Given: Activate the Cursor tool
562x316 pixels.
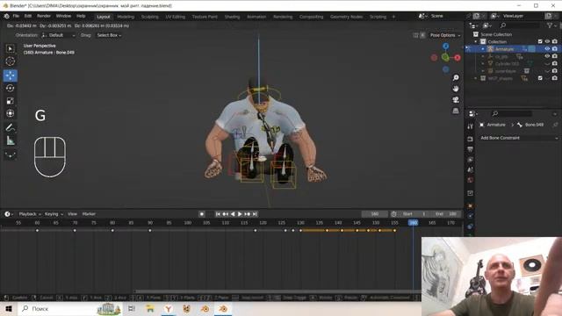Looking at the screenshot, I should [x=10, y=61].
